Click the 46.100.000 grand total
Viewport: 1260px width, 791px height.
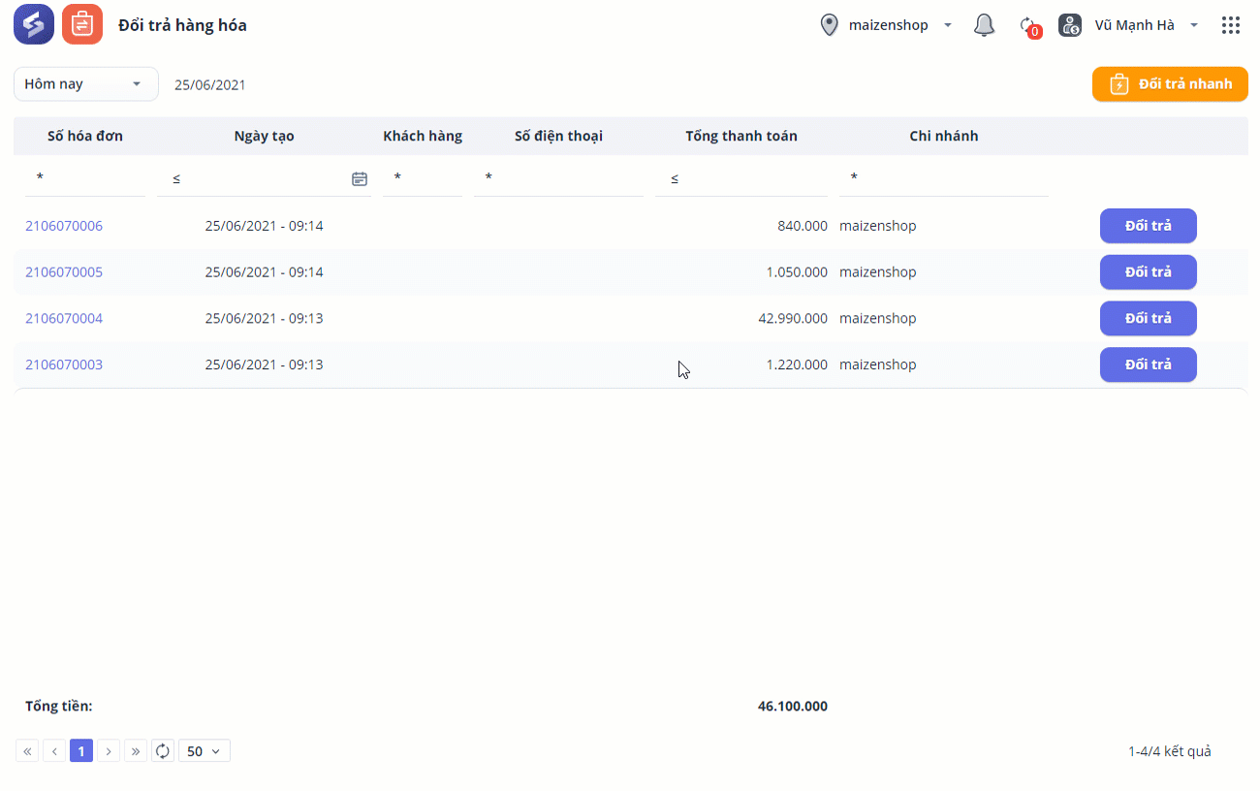pos(793,707)
